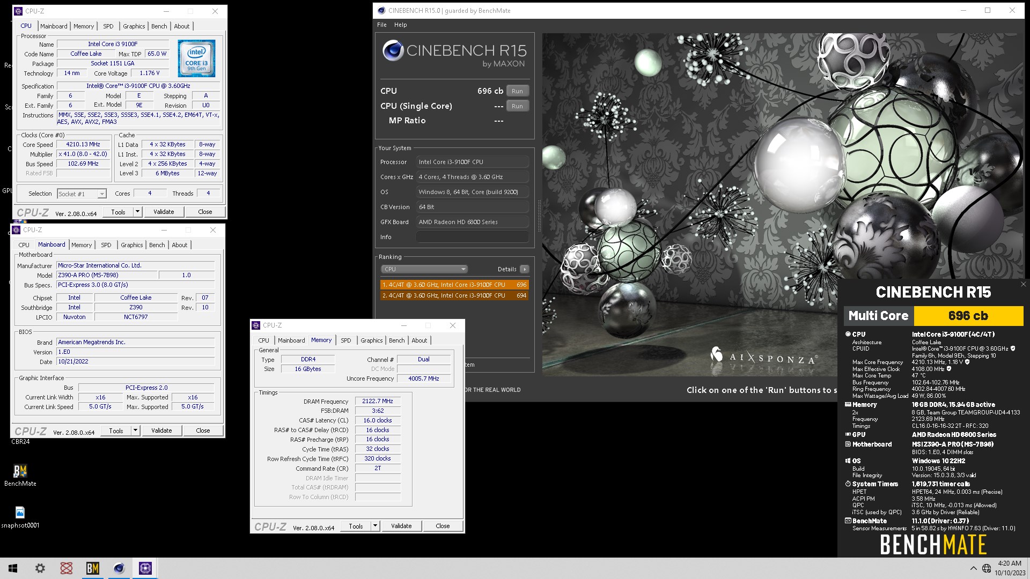1030x579 pixels.
Task: Select the 694 score ranking entry
Action: coord(454,295)
